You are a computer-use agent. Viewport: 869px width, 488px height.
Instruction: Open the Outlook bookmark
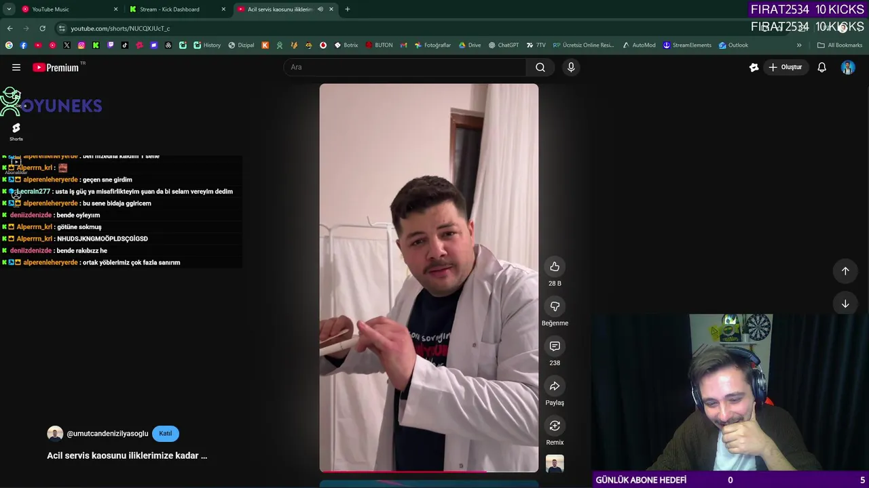click(733, 45)
